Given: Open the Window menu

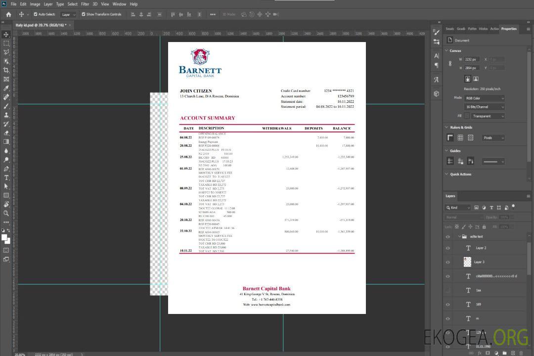Looking at the screenshot, I should tap(119, 4).
